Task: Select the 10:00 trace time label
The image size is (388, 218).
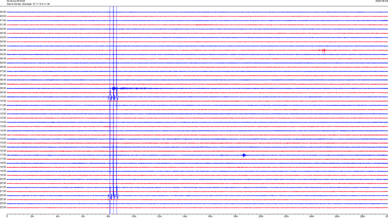Action: [3, 97]
